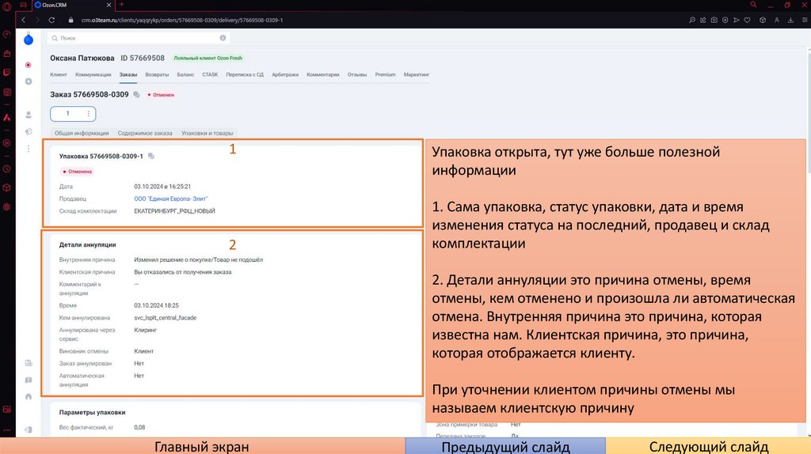Screen dimensions: 811x454
Task: Click customer ID 57669508
Action: (143, 59)
